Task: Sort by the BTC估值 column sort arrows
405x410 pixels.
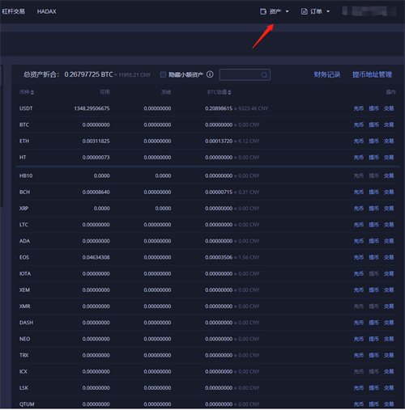Action: tap(229, 92)
